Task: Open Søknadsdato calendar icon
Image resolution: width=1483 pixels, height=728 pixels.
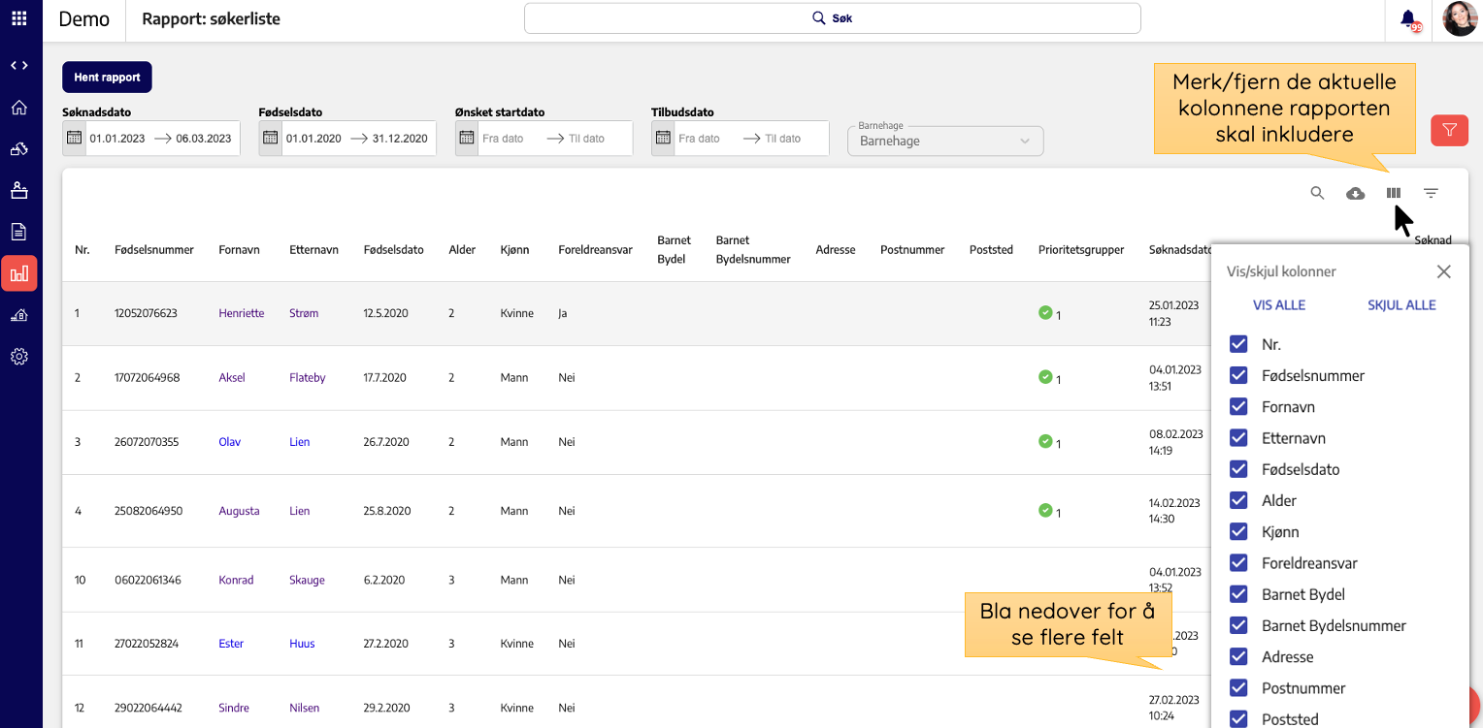Action: [x=75, y=138]
